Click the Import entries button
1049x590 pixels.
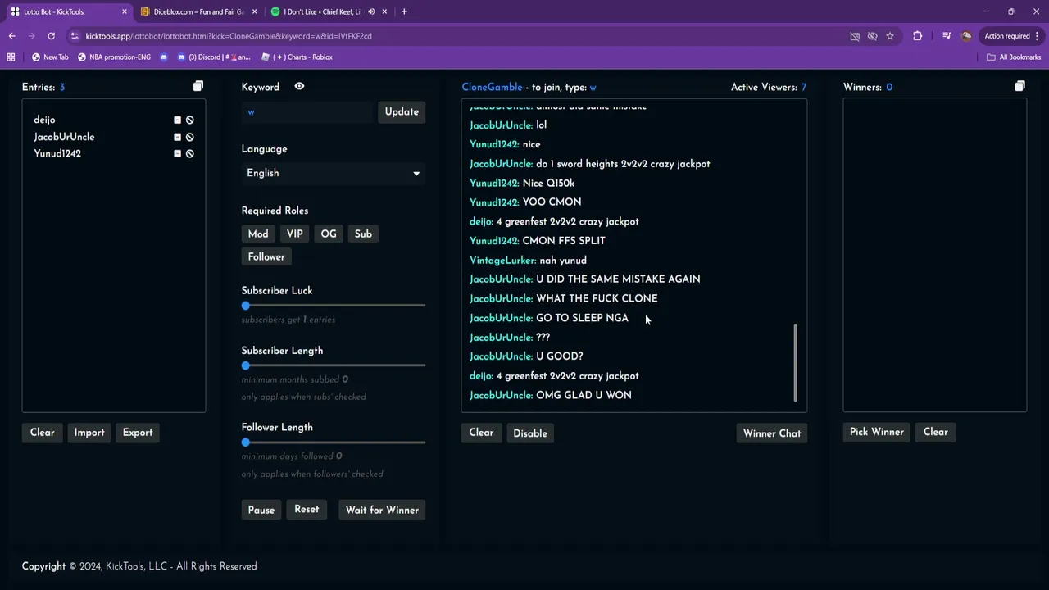pyautogui.click(x=89, y=433)
